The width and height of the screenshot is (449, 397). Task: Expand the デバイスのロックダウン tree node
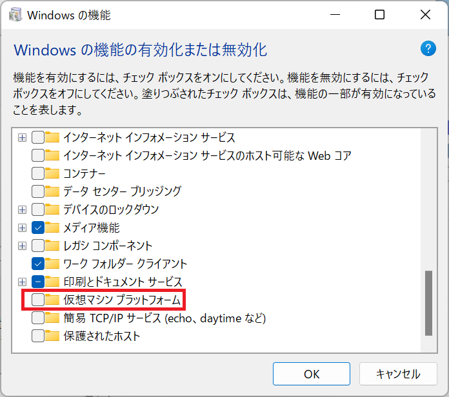click(x=22, y=209)
